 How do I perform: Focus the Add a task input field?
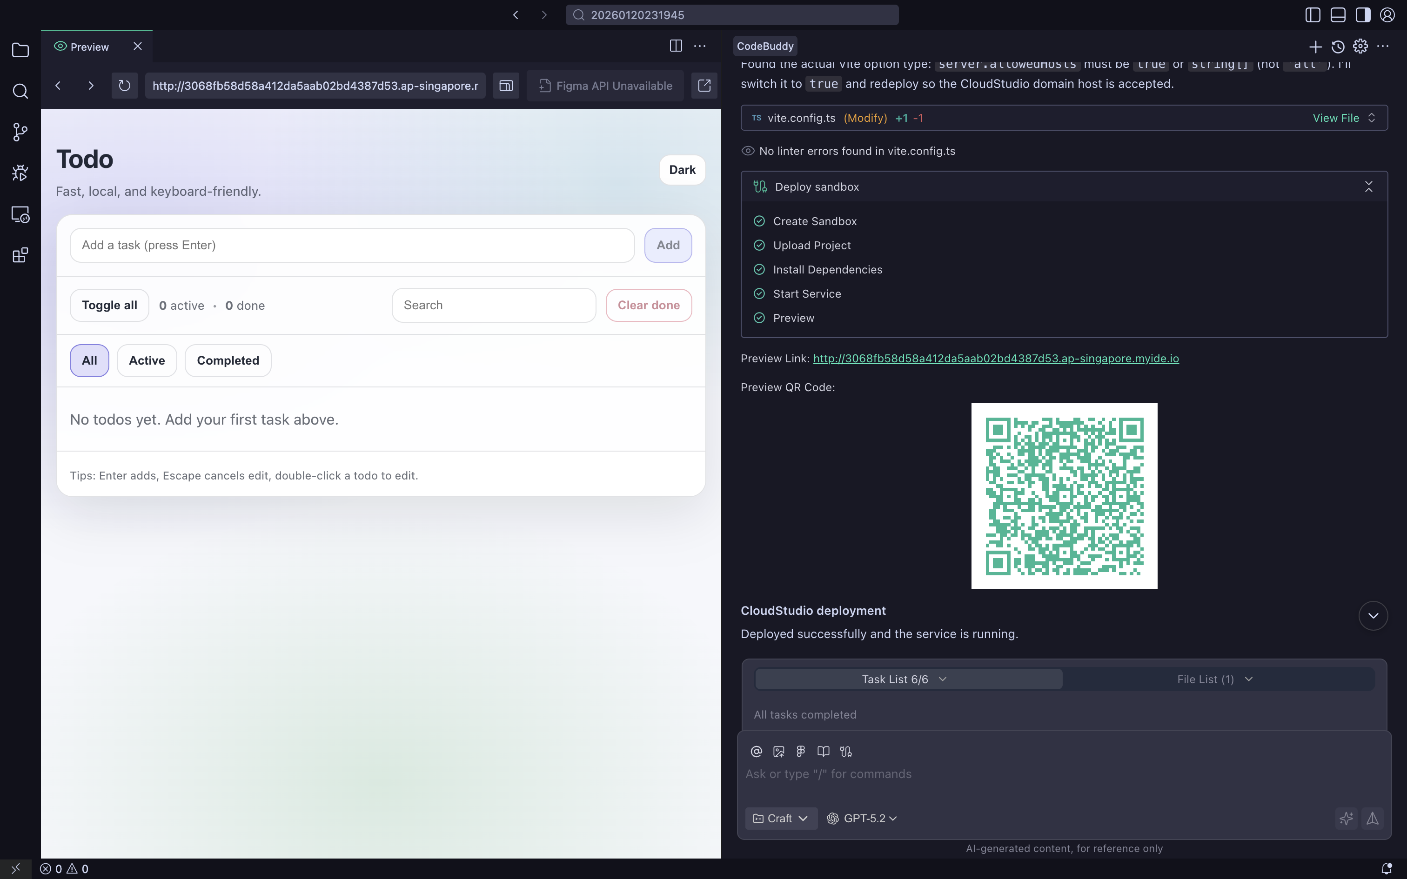click(x=352, y=246)
